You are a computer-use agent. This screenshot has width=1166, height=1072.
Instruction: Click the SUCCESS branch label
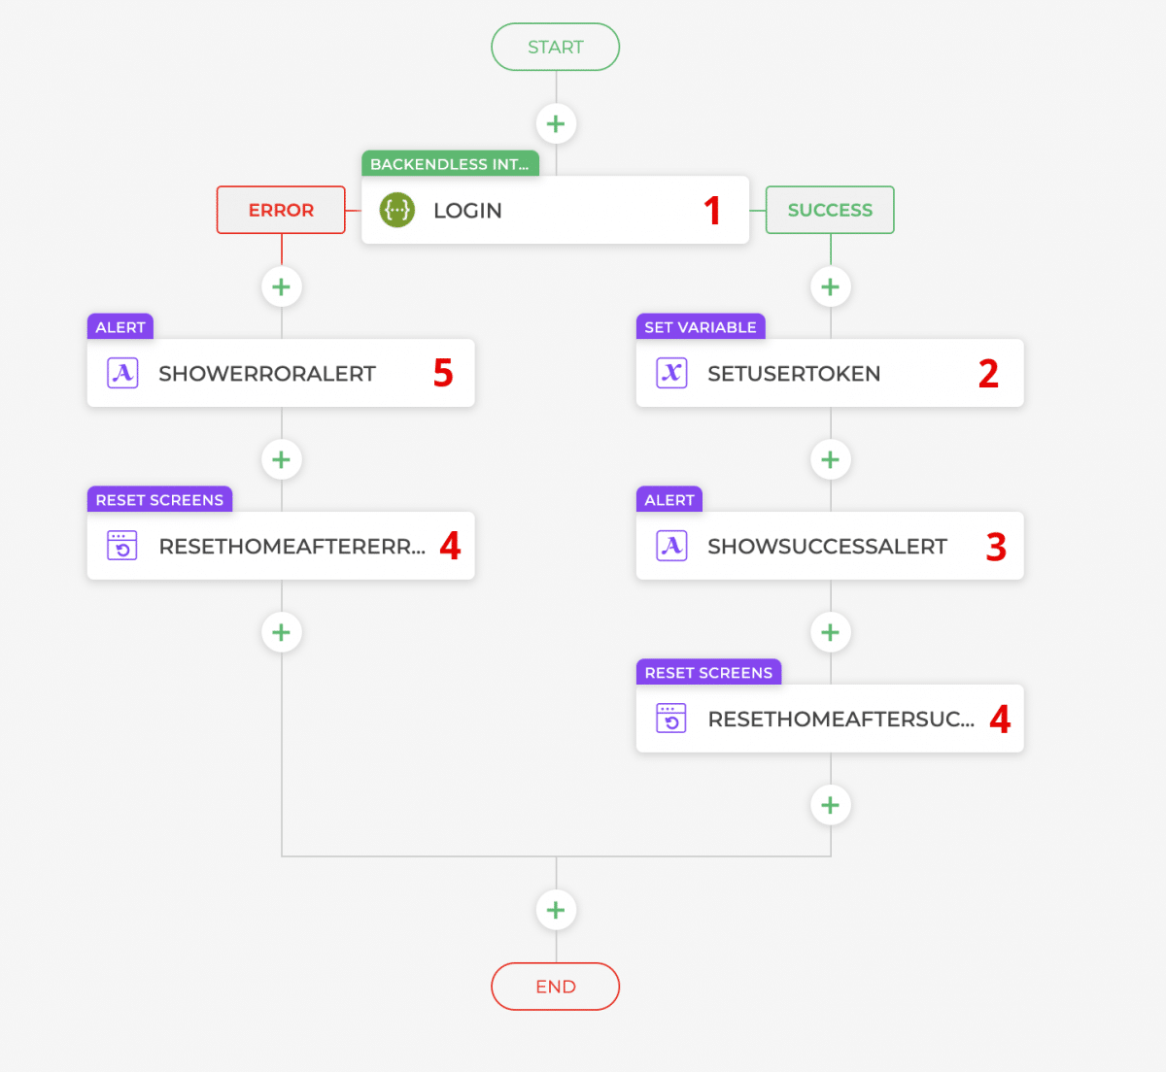coord(830,210)
